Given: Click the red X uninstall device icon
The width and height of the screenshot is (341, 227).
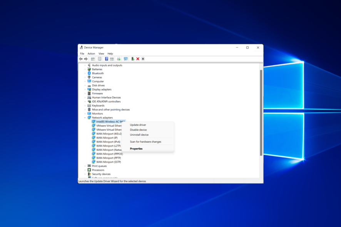Looking at the screenshot, I should (x=138, y=59).
